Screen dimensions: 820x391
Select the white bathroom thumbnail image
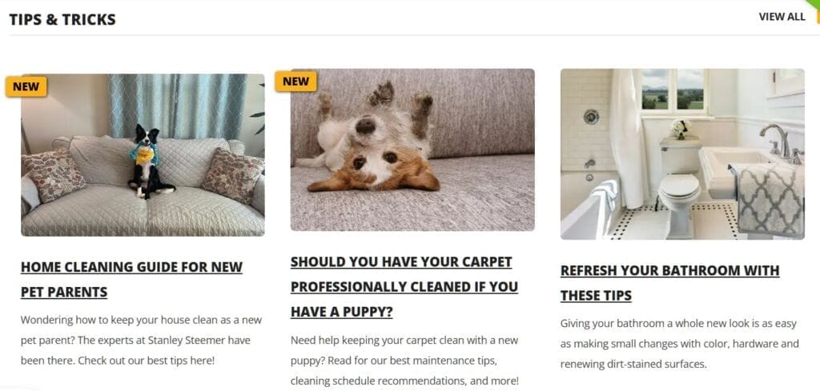[x=682, y=154]
